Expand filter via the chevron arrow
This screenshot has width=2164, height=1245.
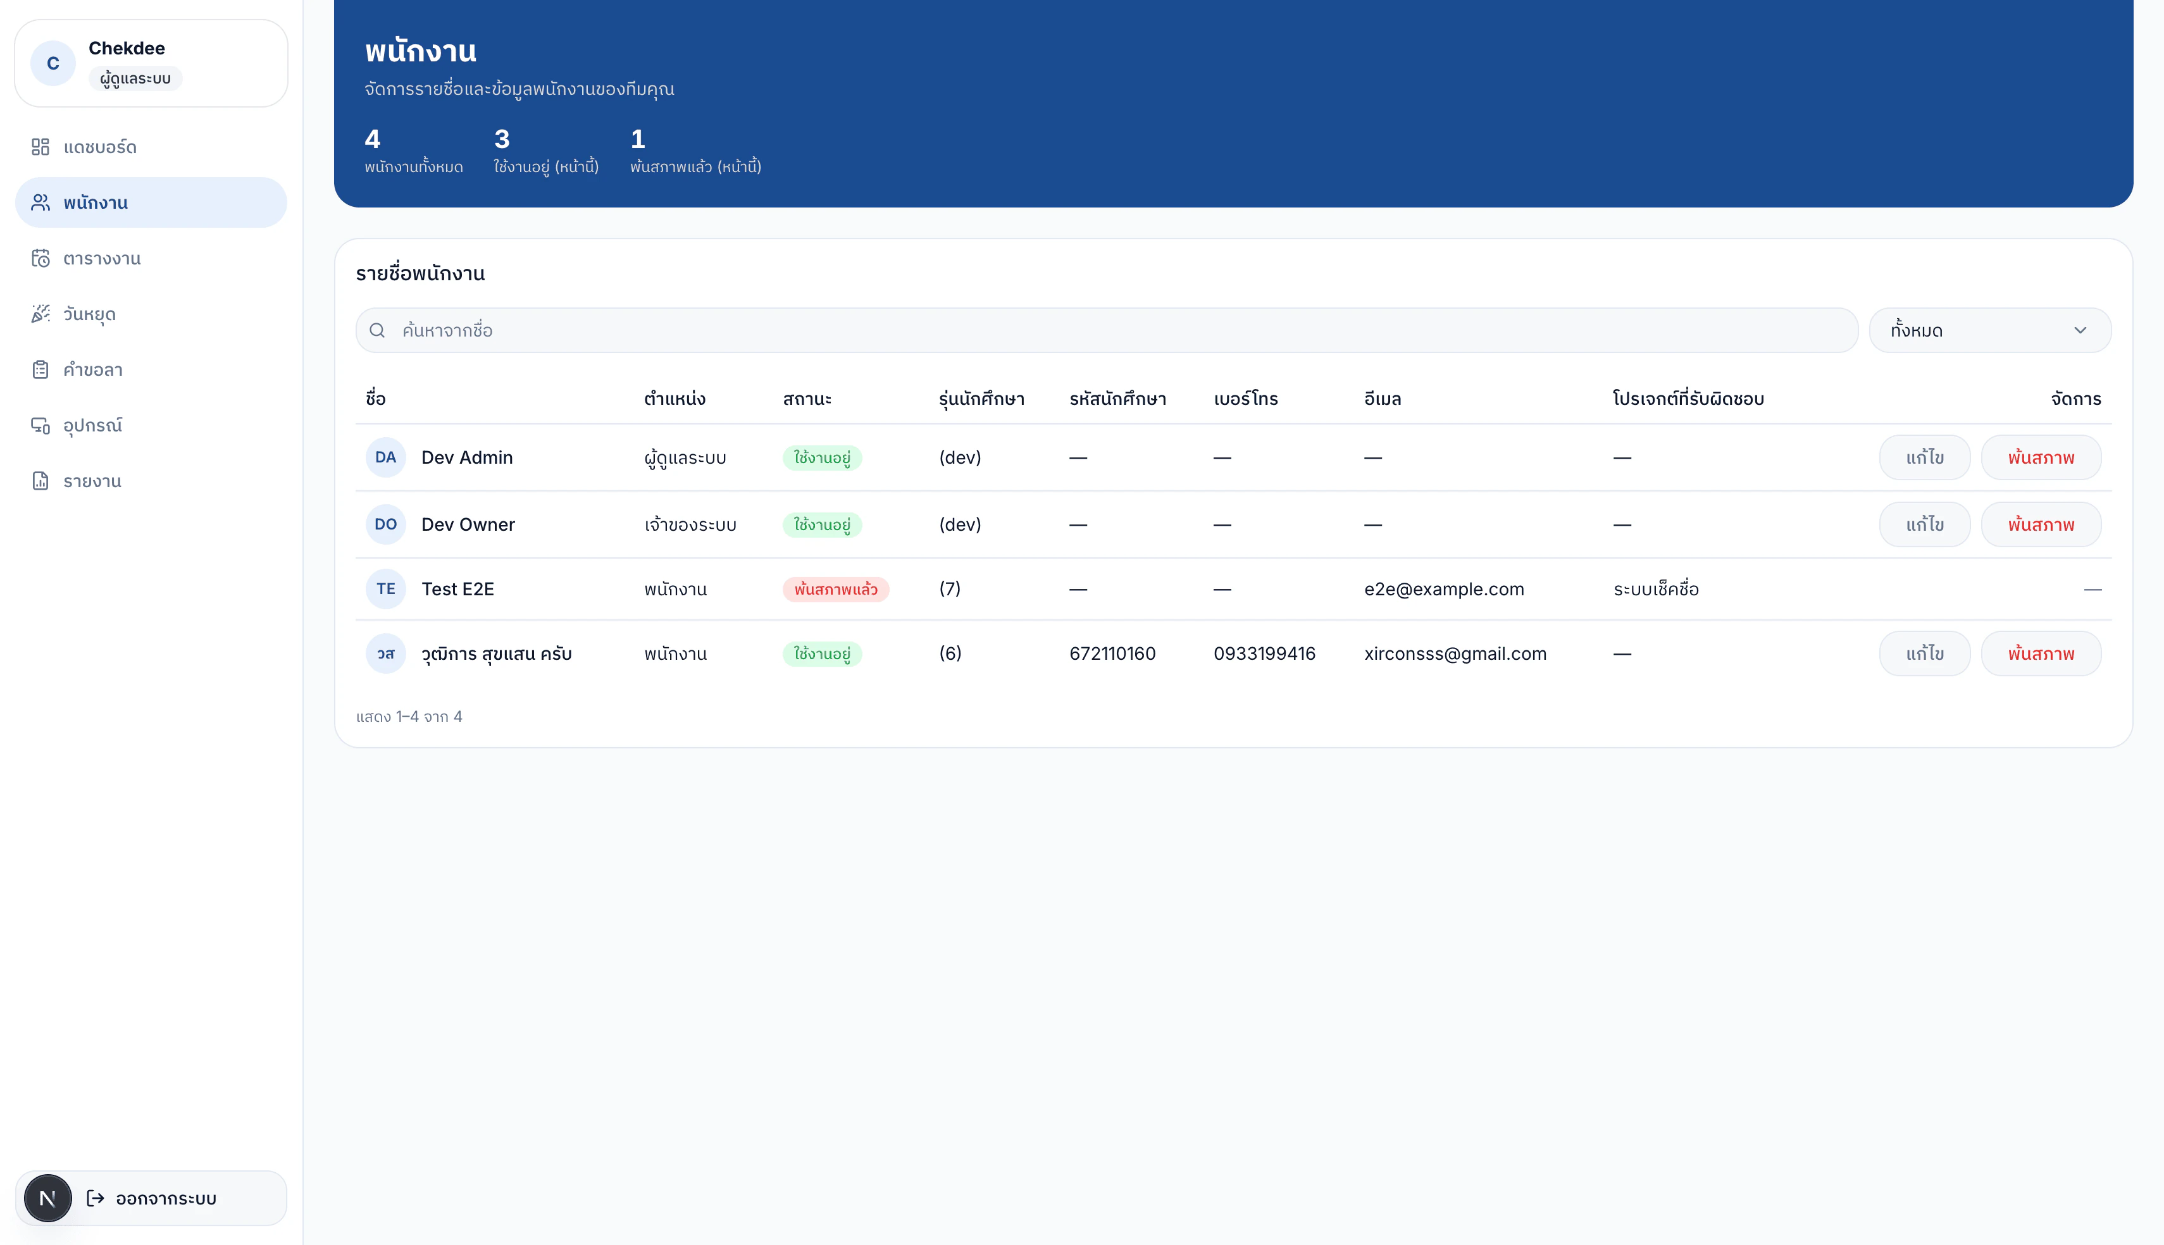(2080, 330)
